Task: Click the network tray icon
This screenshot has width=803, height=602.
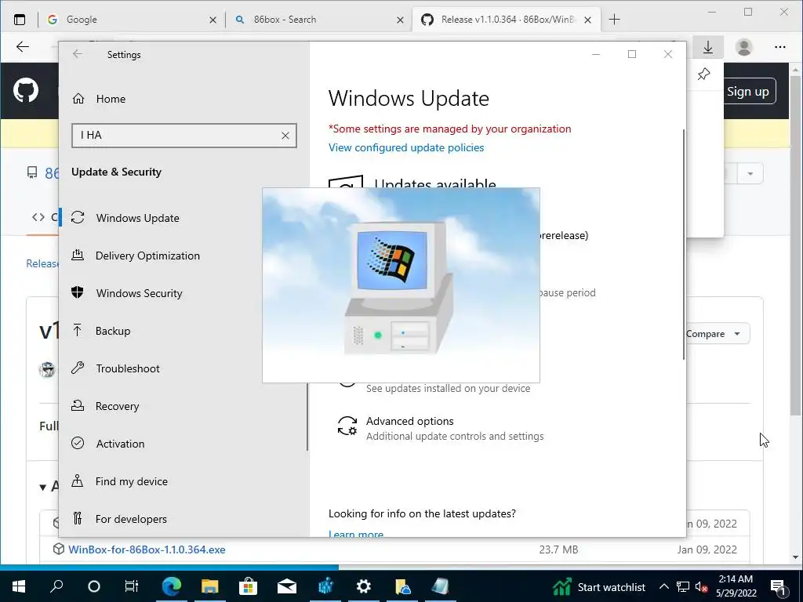Action: point(683,587)
